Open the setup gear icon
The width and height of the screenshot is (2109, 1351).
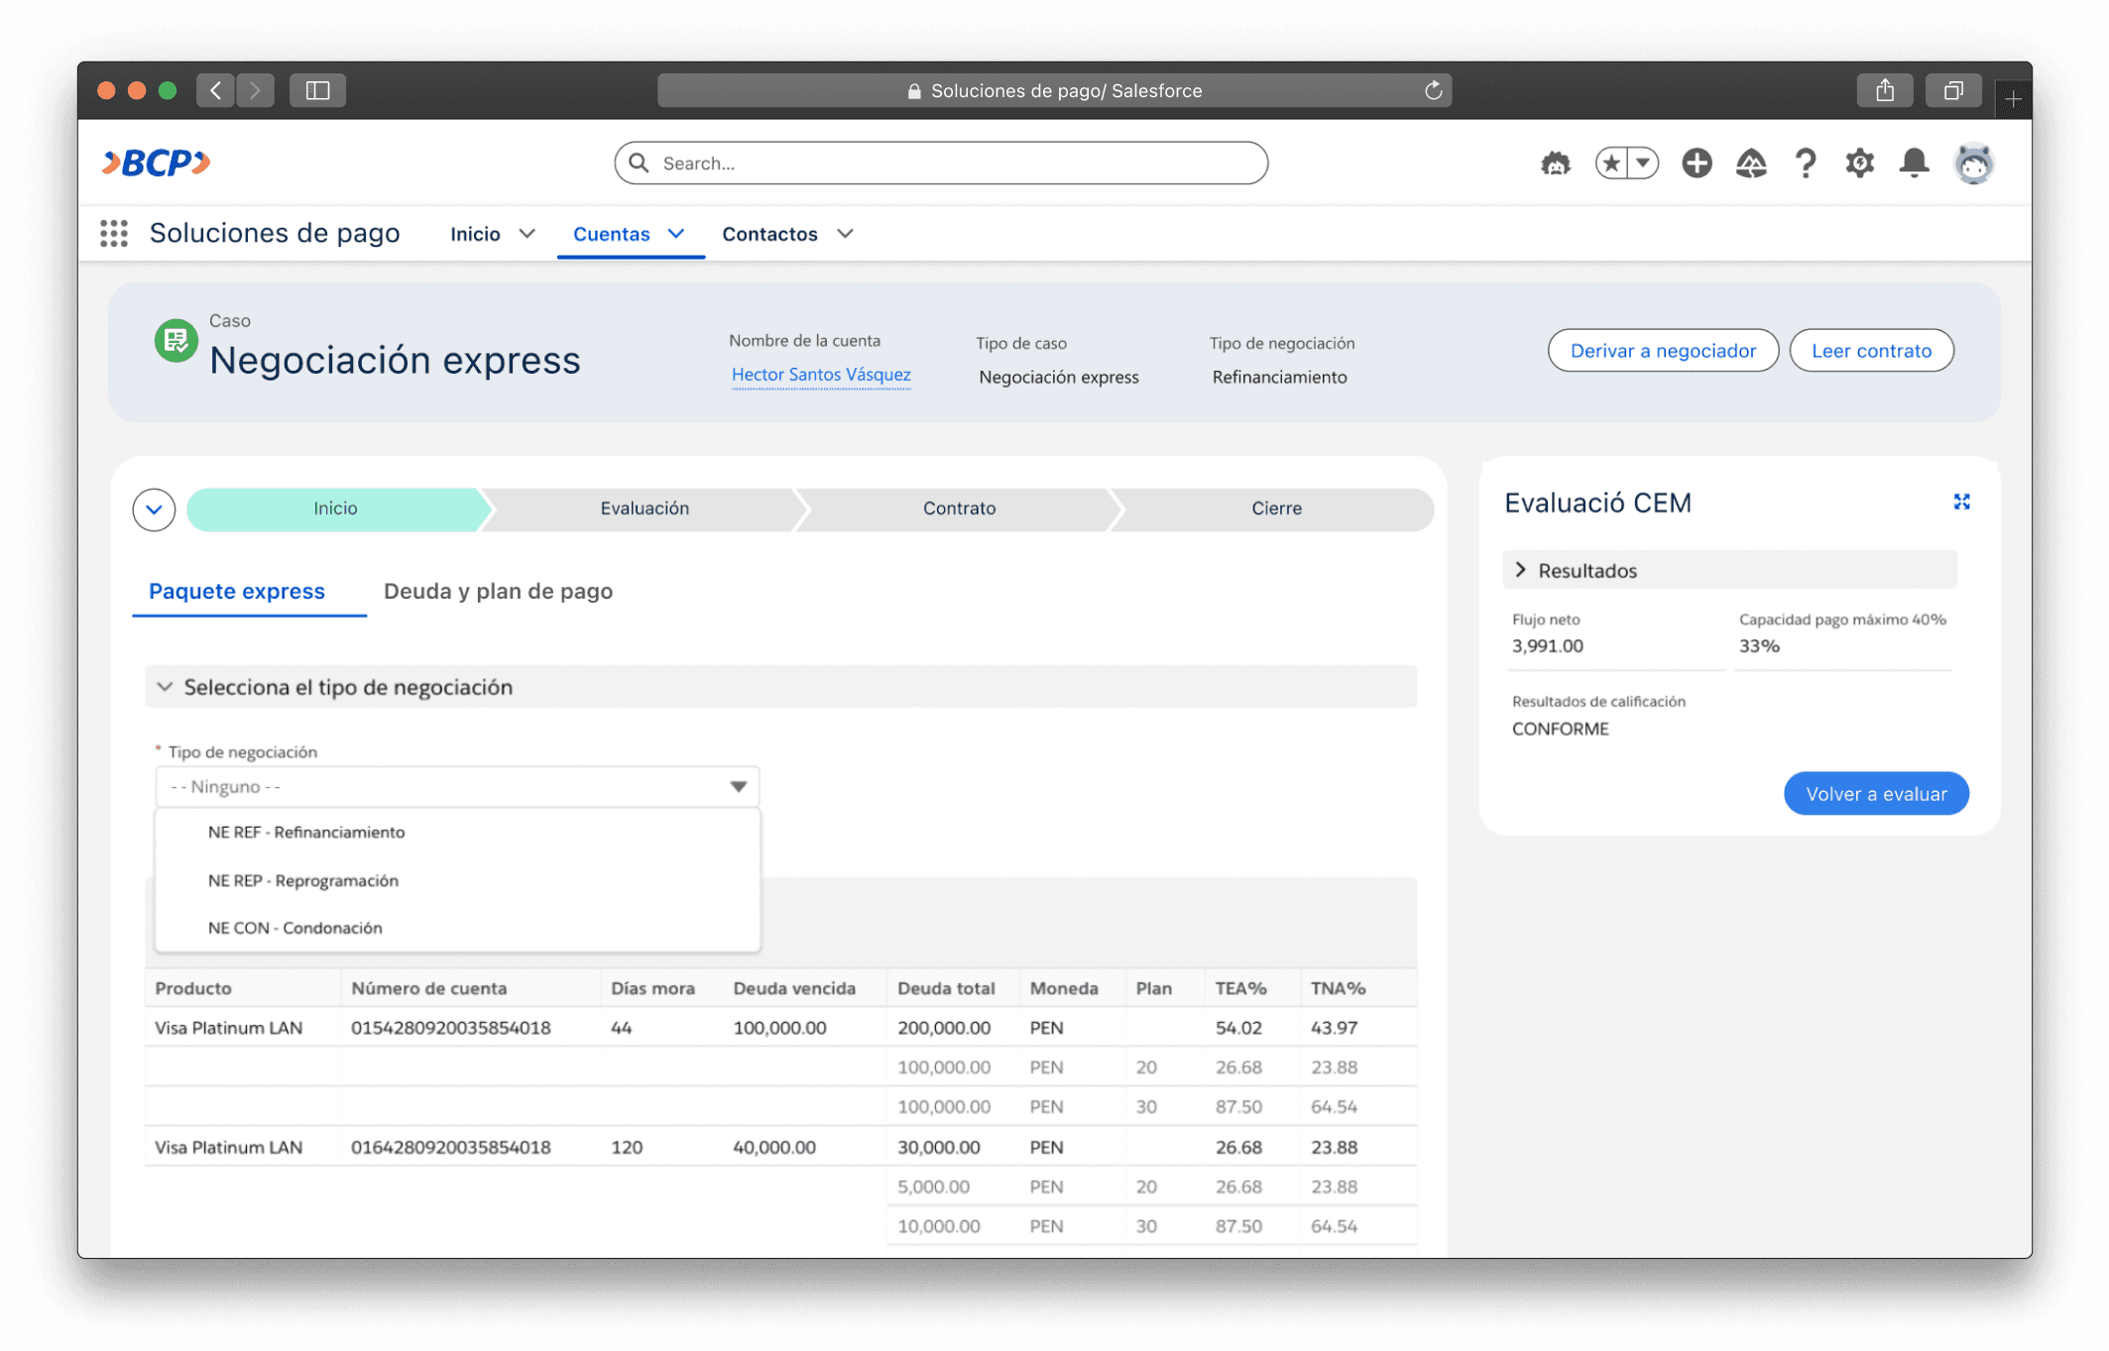tap(1859, 163)
